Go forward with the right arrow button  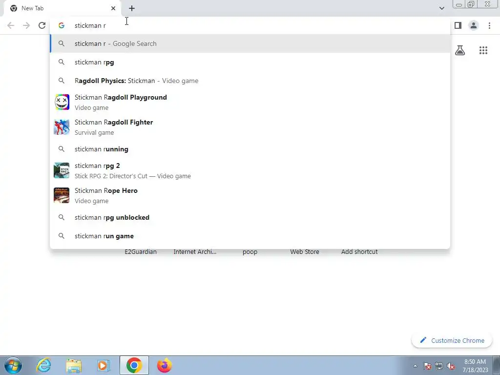click(26, 25)
